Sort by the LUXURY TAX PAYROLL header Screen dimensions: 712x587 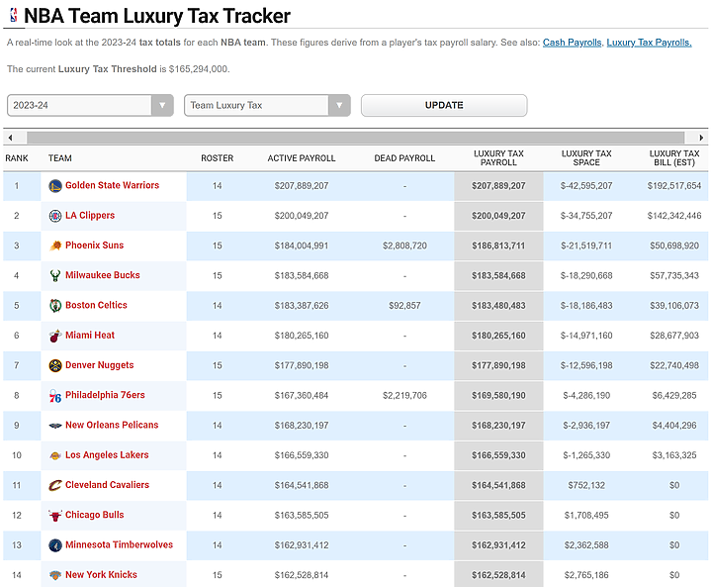click(498, 158)
